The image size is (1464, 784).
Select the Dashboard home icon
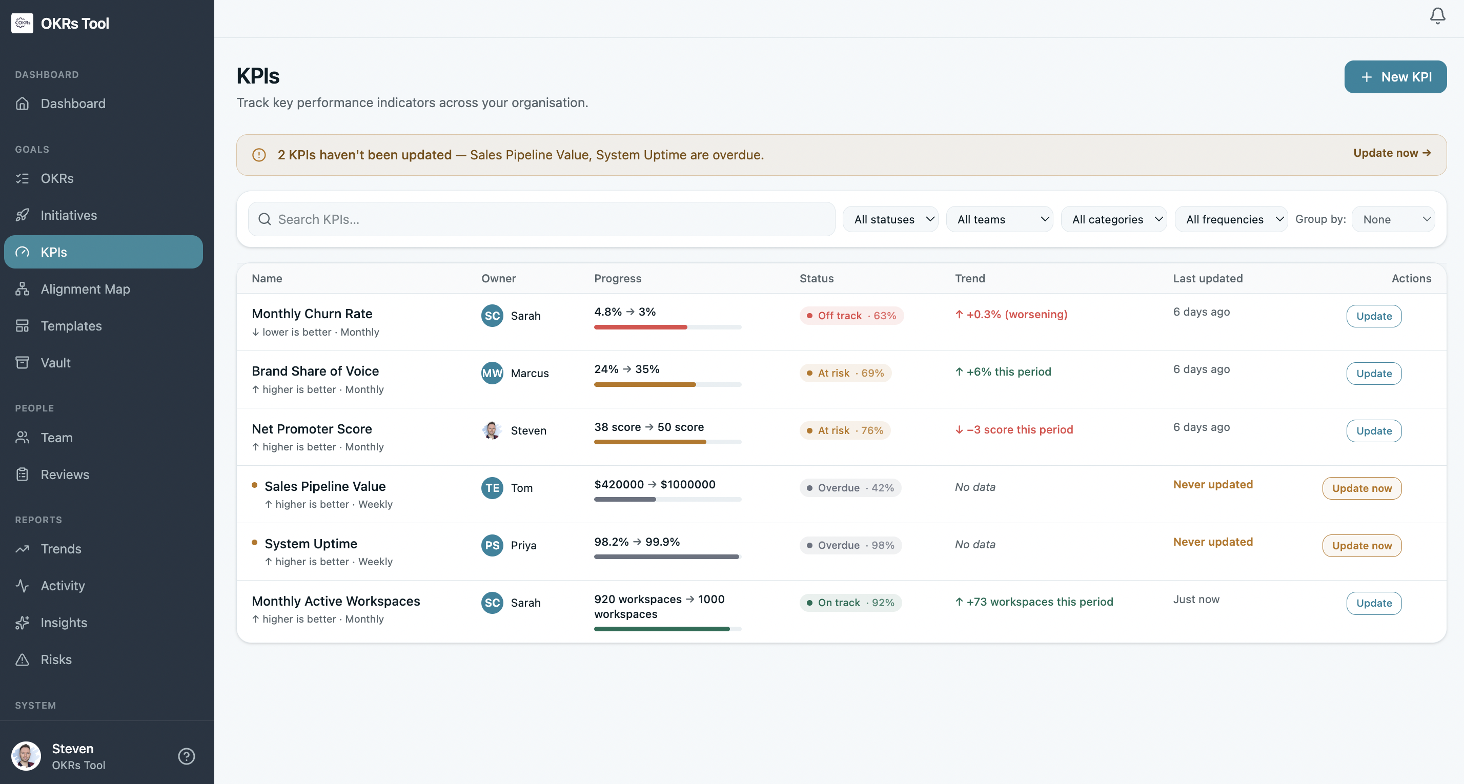[x=22, y=104]
